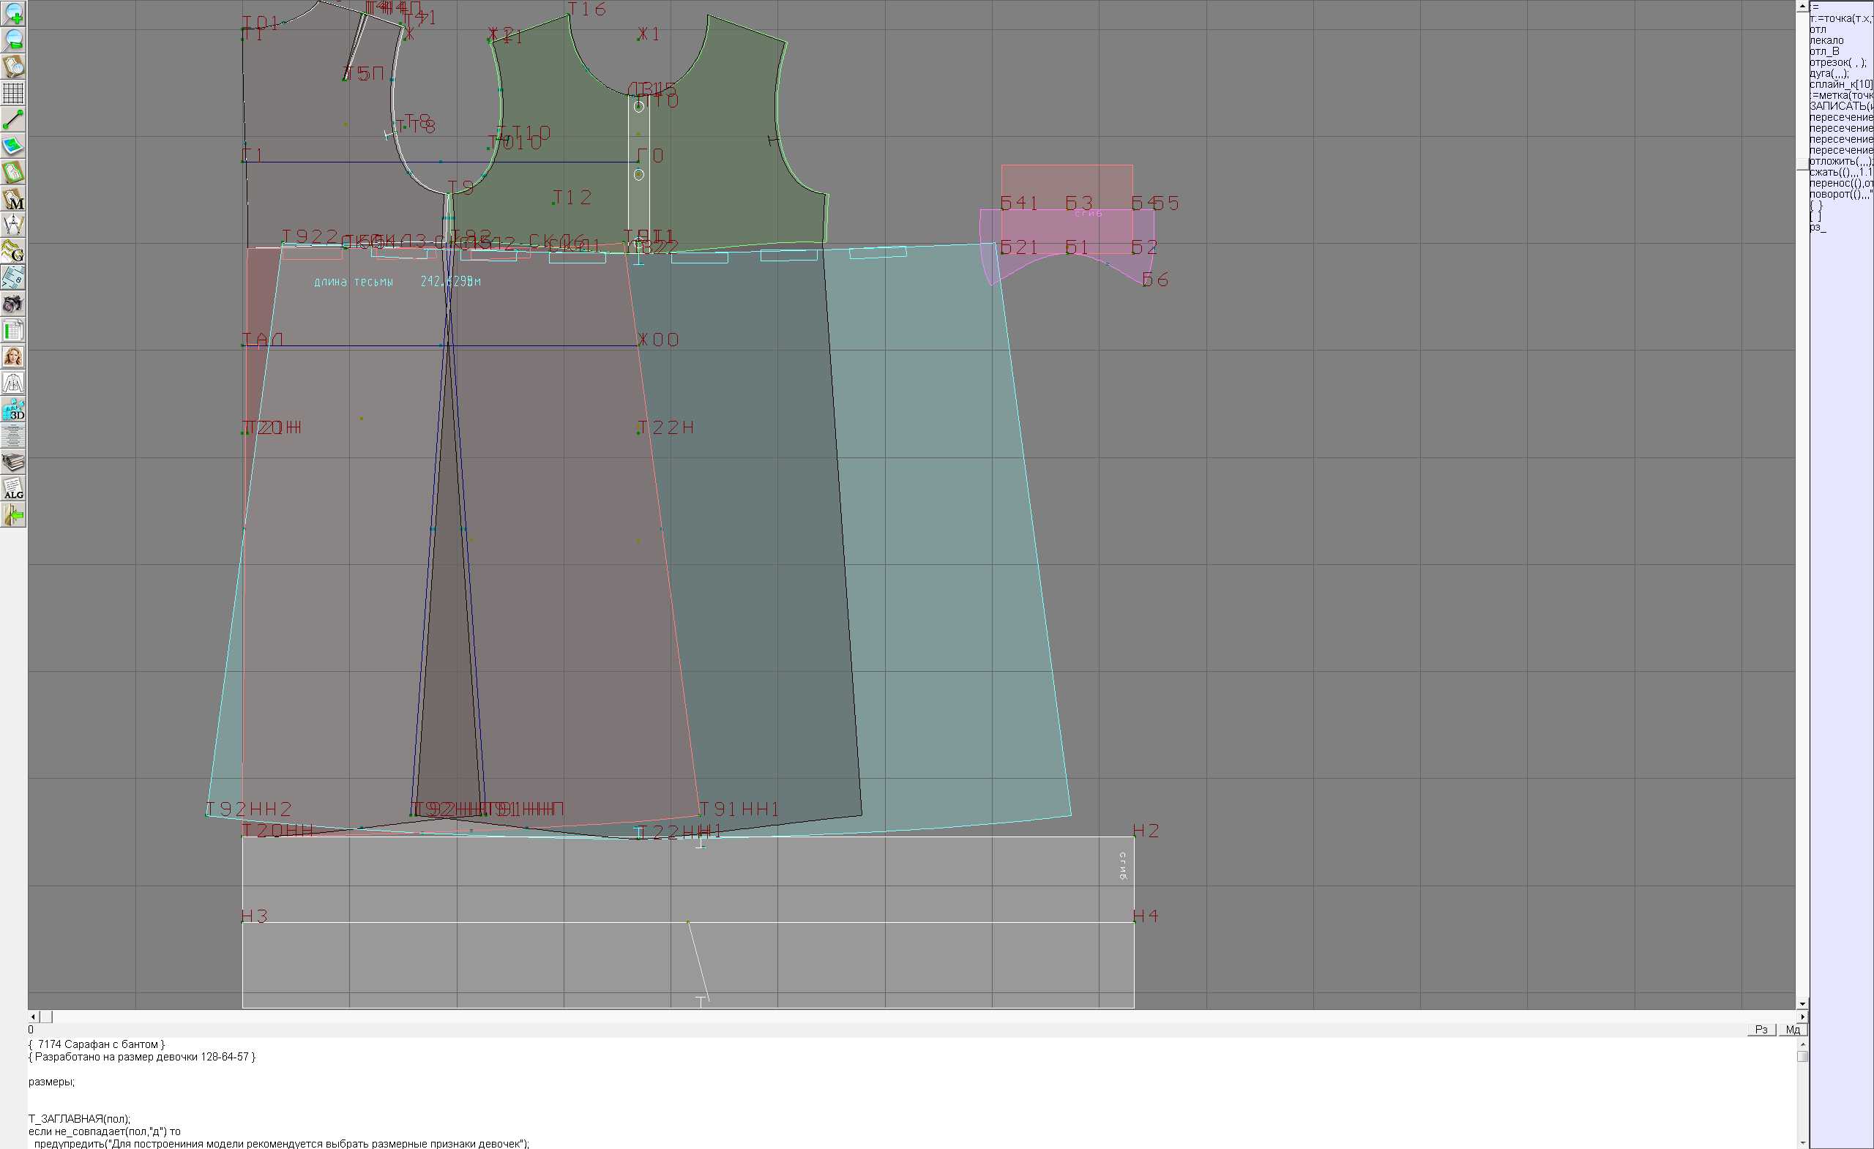Click the canvas vertical scrollbar down arrow
Screen dimensions: 1874x1149
[1802, 1004]
